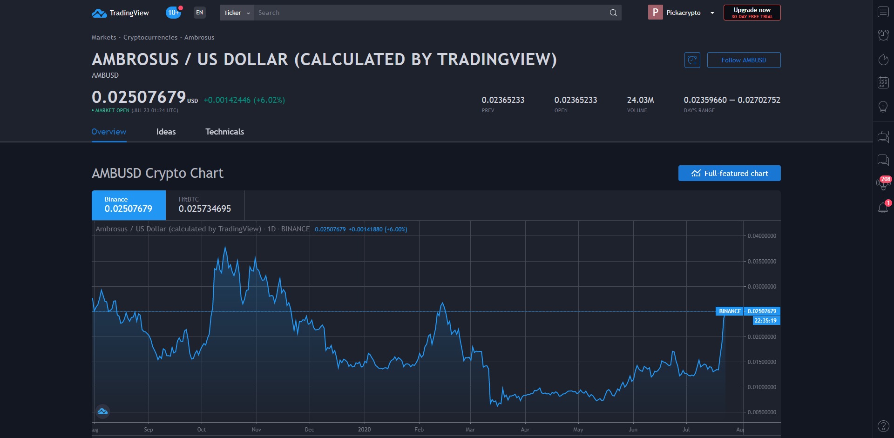The height and width of the screenshot is (438, 894).
Task: Click the day's range value
Action: [732, 100]
